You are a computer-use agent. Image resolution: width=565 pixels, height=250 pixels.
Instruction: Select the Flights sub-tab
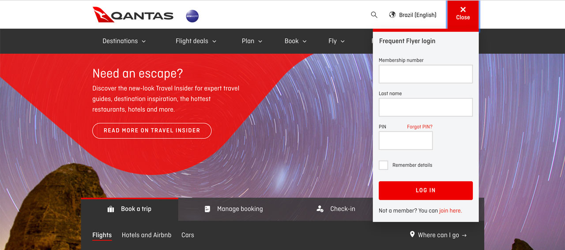coord(102,235)
